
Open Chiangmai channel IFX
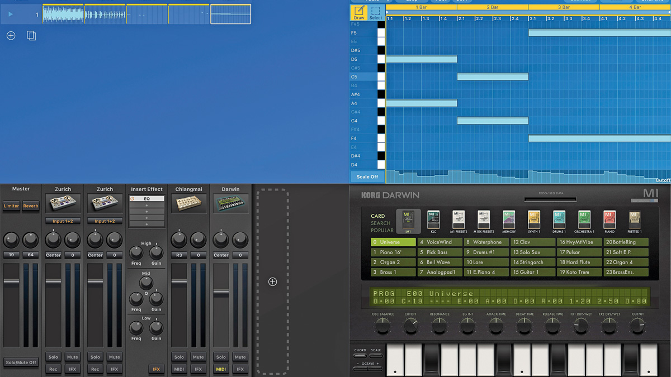199,369
